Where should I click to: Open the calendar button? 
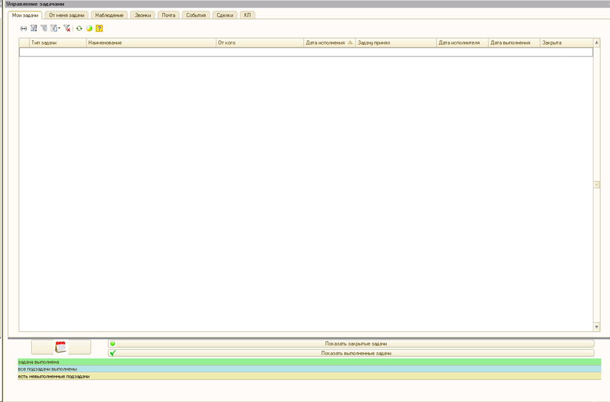[x=61, y=347]
